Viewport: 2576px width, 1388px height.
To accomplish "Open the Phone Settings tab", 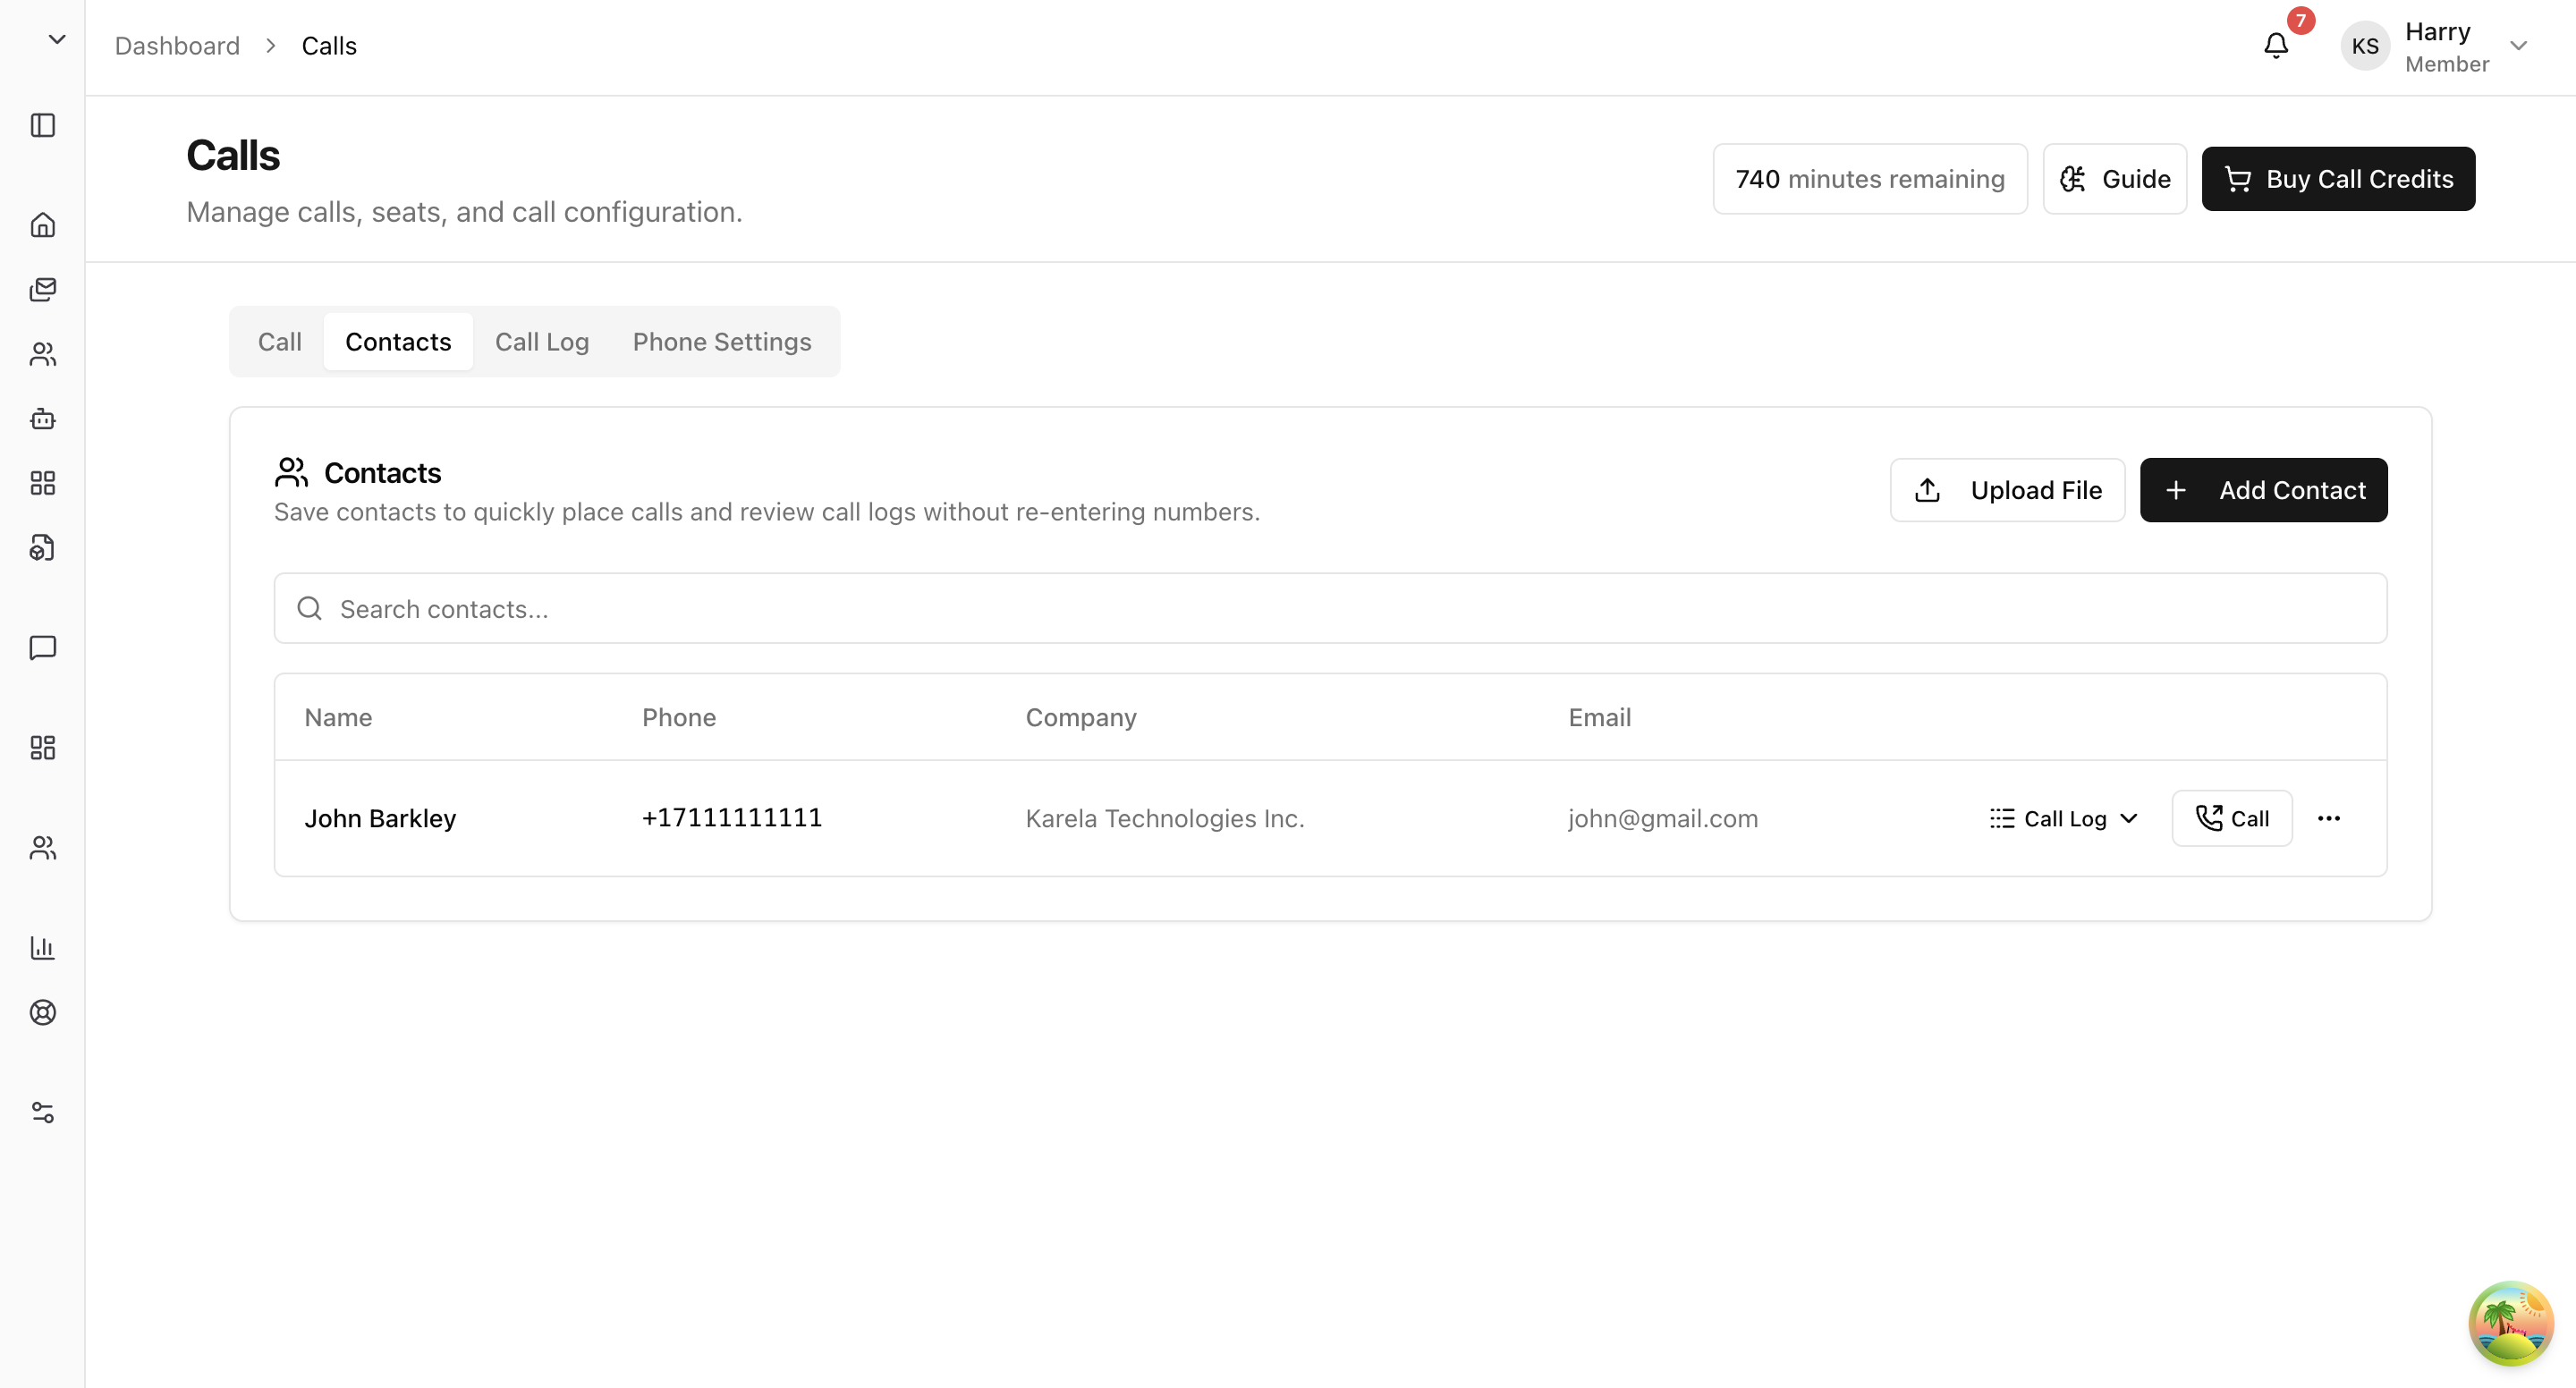I will (x=722, y=342).
